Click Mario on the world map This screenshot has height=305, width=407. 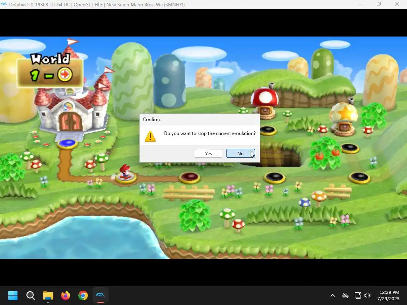[x=125, y=171]
